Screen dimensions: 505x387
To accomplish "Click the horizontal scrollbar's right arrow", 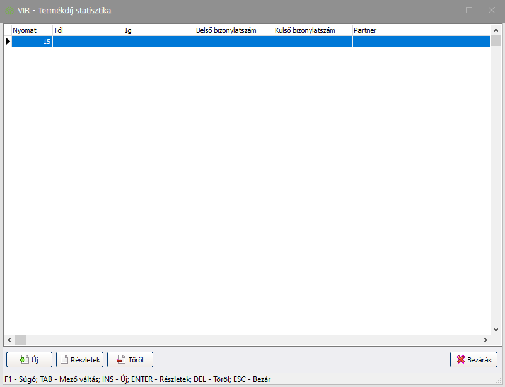I will (485, 339).
